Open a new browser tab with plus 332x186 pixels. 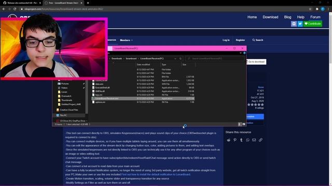tap(88, 3)
